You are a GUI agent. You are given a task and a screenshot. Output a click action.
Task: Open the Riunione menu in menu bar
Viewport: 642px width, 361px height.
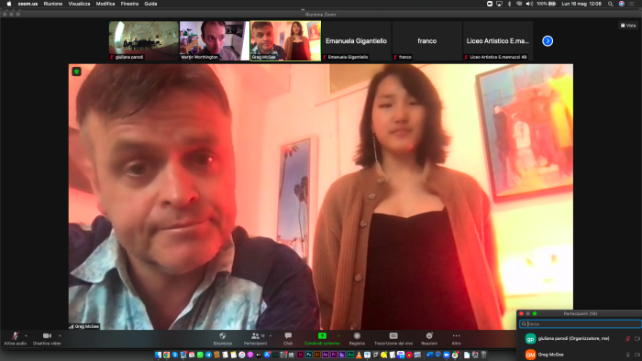coord(53,4)
